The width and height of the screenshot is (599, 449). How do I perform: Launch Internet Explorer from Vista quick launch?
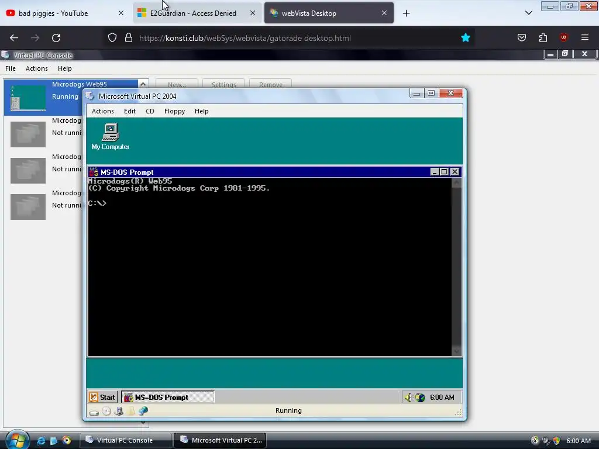[x=41, y=440]
